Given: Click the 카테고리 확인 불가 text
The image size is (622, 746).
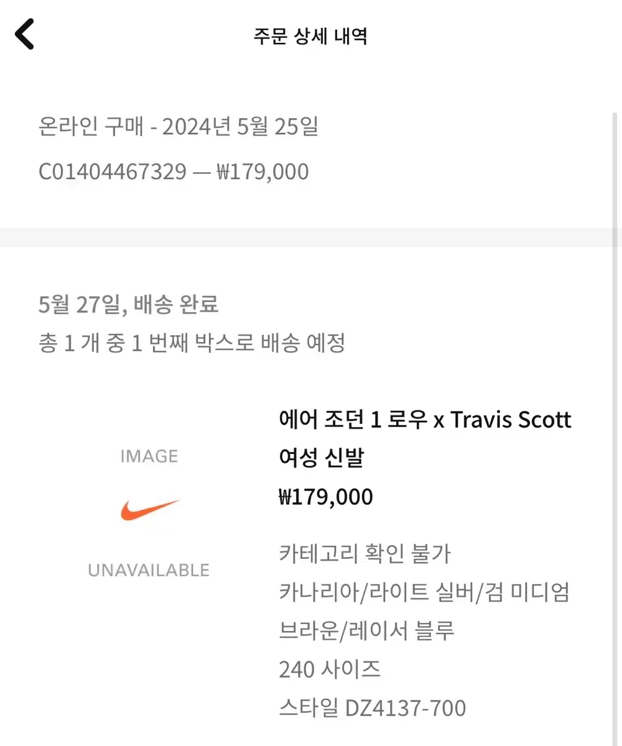Looking at the screenshot, I should coord(365,553).
